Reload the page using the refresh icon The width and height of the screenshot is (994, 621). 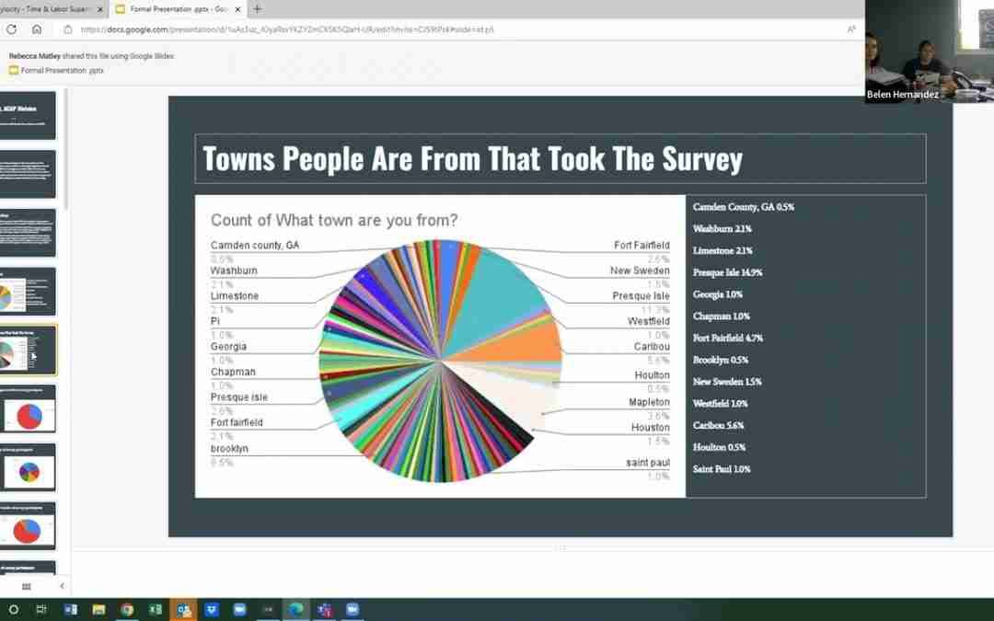coord(11,29)
